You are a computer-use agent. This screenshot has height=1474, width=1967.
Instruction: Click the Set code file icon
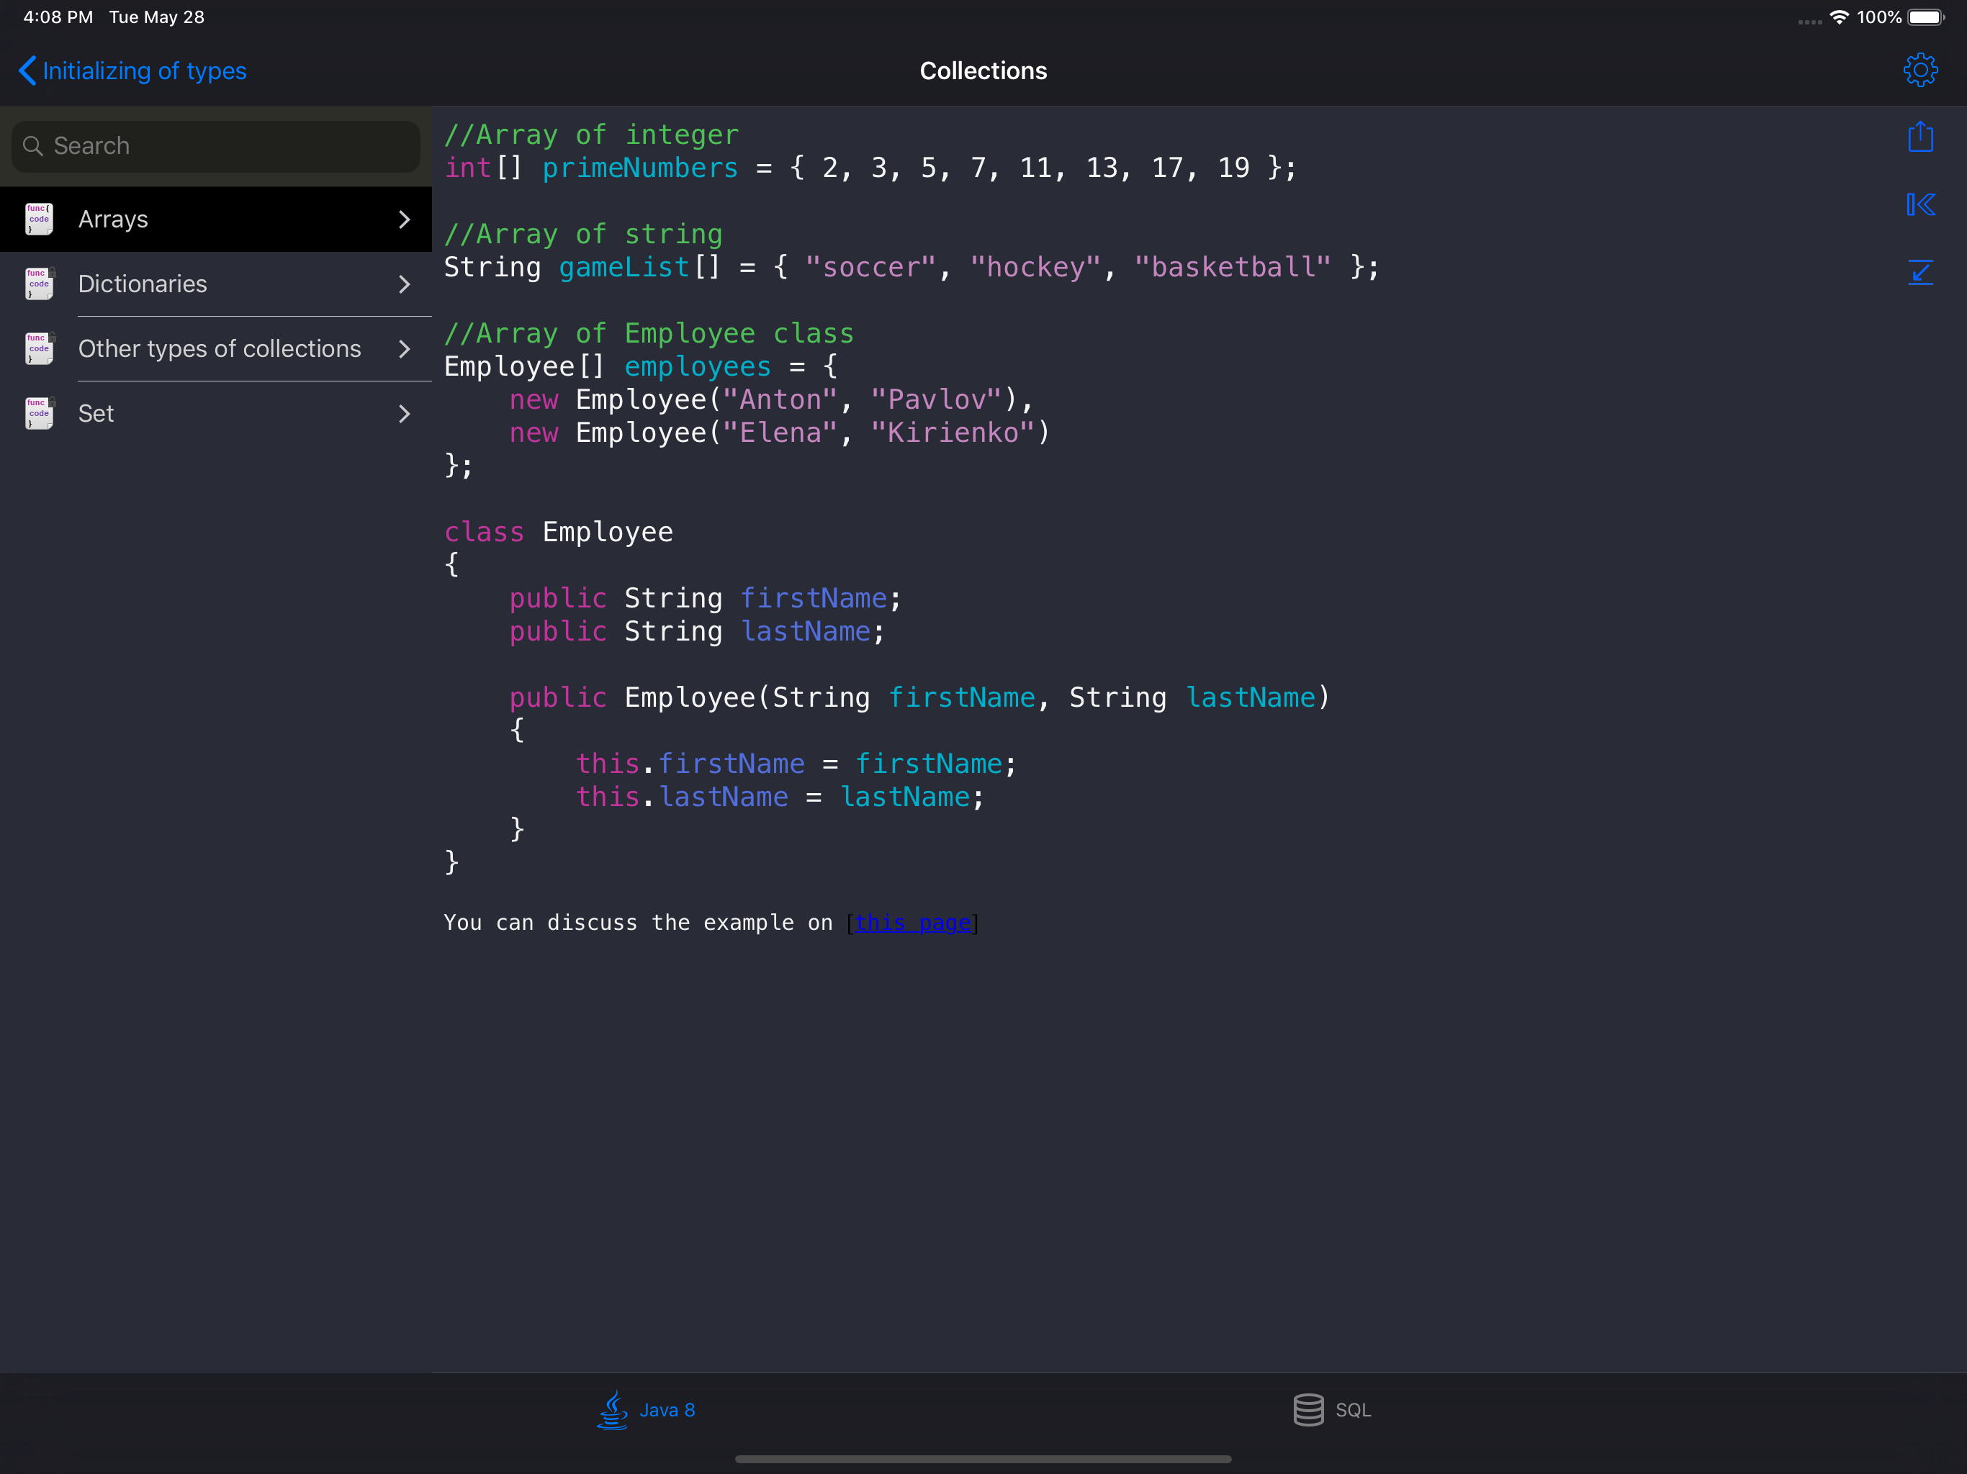point(39,413)
